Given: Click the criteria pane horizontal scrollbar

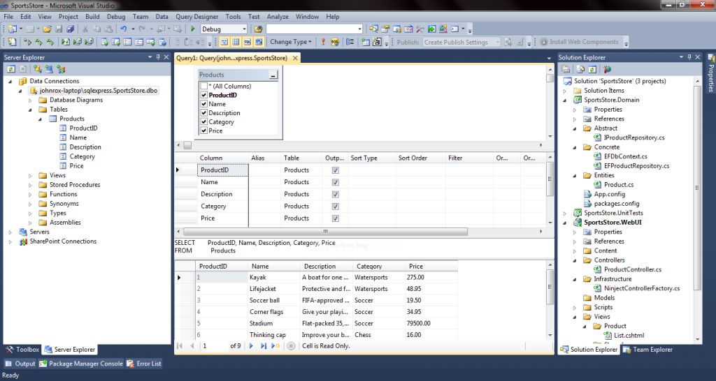Looking at the screenshot, I should 326,232.
